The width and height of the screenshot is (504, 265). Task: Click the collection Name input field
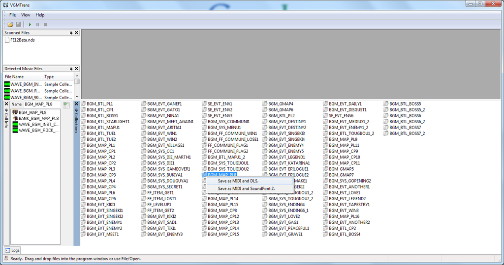tap(42, 104)
